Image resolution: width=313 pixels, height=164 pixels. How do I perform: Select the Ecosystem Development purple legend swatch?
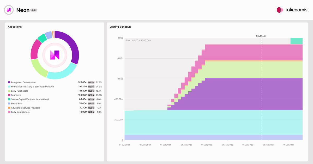click(x=9, y=82)
